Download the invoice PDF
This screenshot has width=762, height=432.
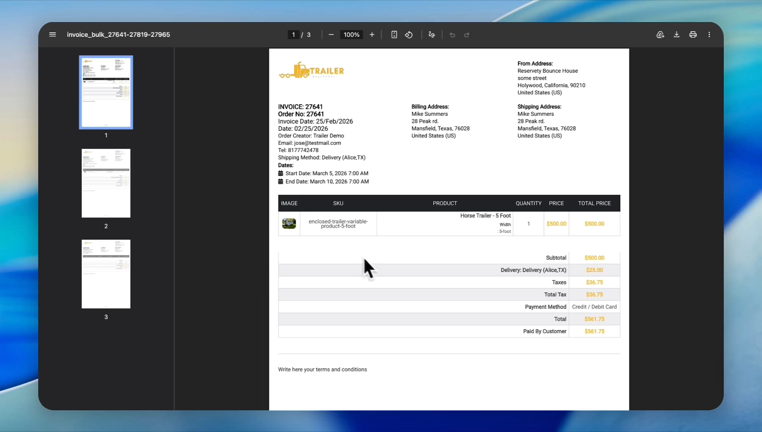click(676, 35)
